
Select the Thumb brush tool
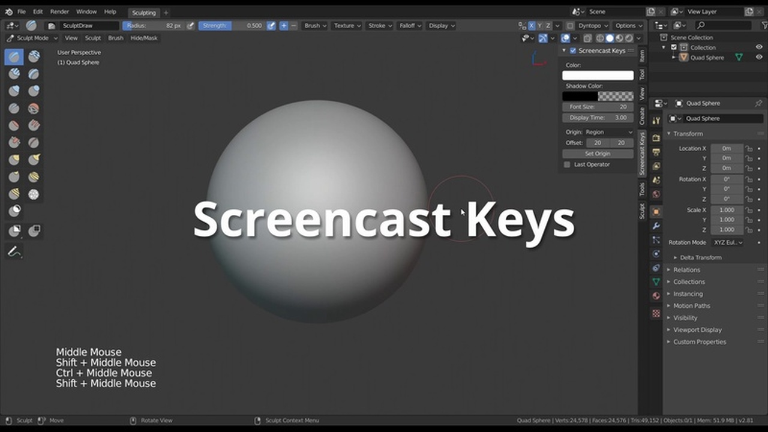(14, 177)
